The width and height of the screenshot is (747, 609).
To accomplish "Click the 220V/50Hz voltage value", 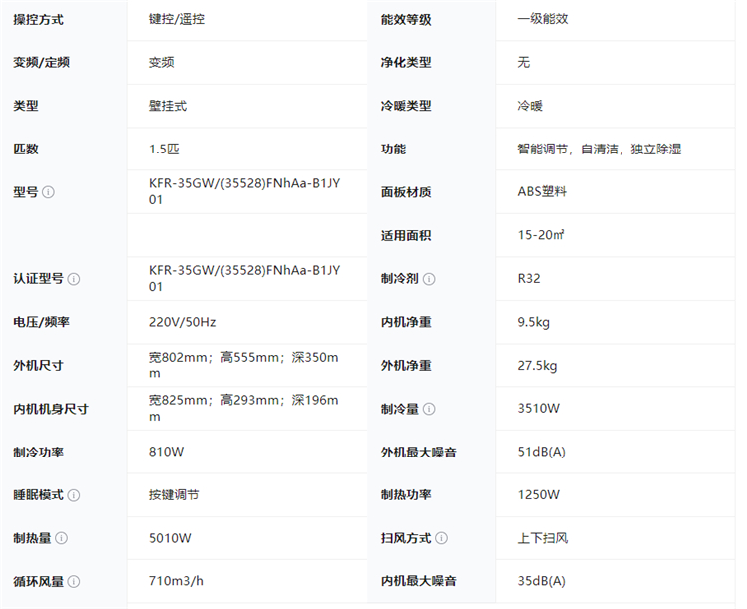I will pyautogui.click(x=182, y=322).
